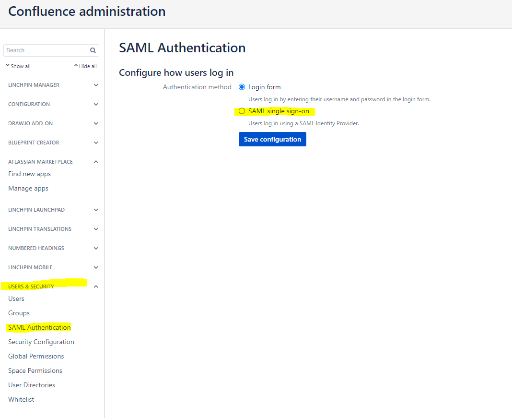Click Hide all to collapse every sidebar section
Viewport: 512px width, 418px height.
[85, 66]
